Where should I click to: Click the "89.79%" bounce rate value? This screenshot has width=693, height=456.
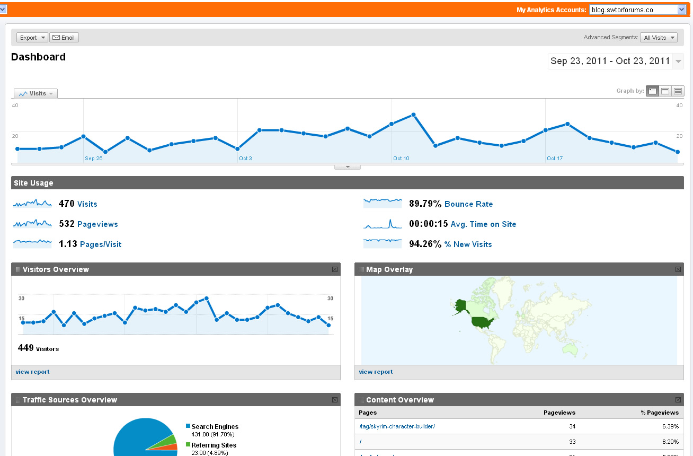pyautogui.click(x=425, y=204)
